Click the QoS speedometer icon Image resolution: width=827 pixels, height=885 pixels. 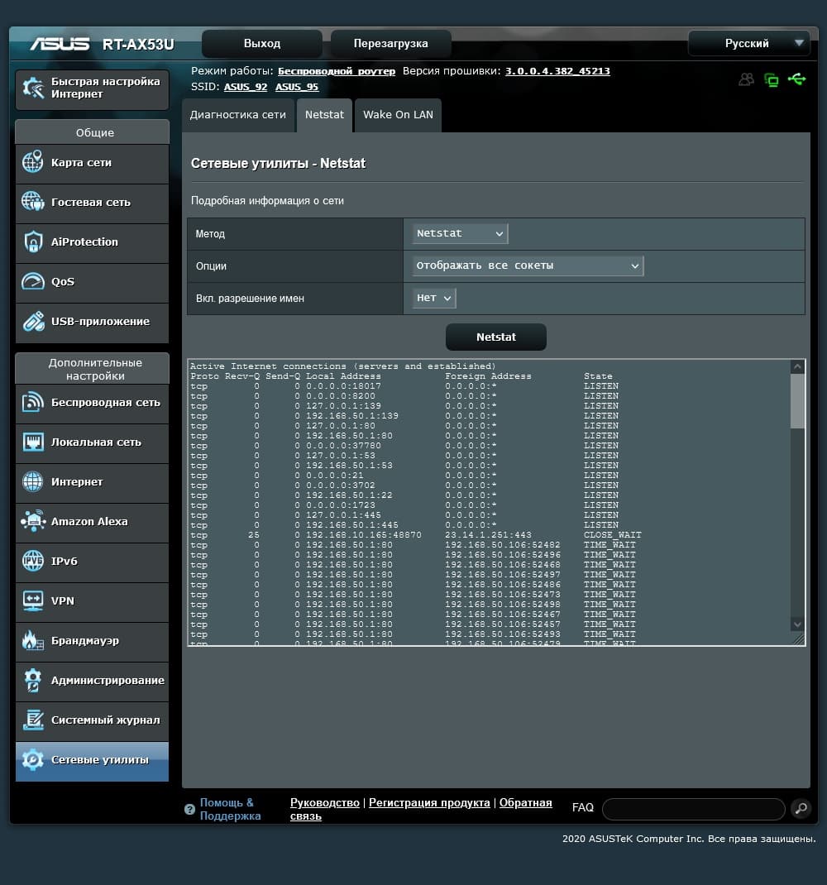pyautogui.click(x=33, y=282)
